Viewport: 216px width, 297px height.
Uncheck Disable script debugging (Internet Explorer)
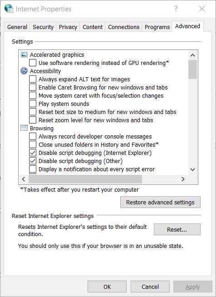(x=33, y=153)
